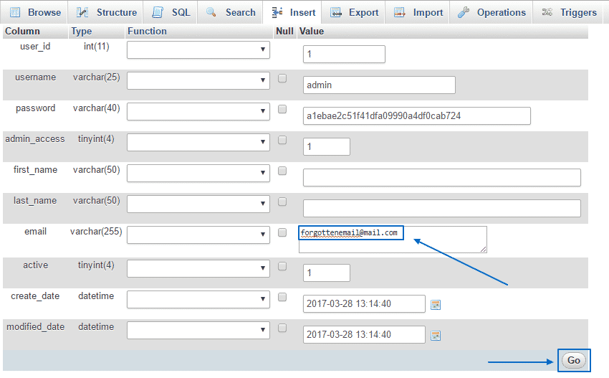The width and height of the screenshot is (609, 378).
Task: Click the empty last_name value field
Action: tap(442, 208)
